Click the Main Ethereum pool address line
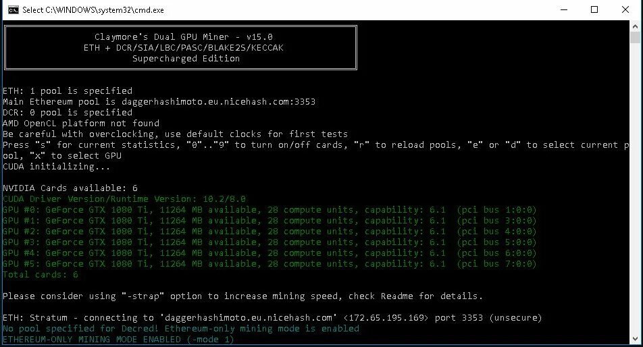Screen dimensions: 643x347 pyautogui.click(x=159, y=101)
